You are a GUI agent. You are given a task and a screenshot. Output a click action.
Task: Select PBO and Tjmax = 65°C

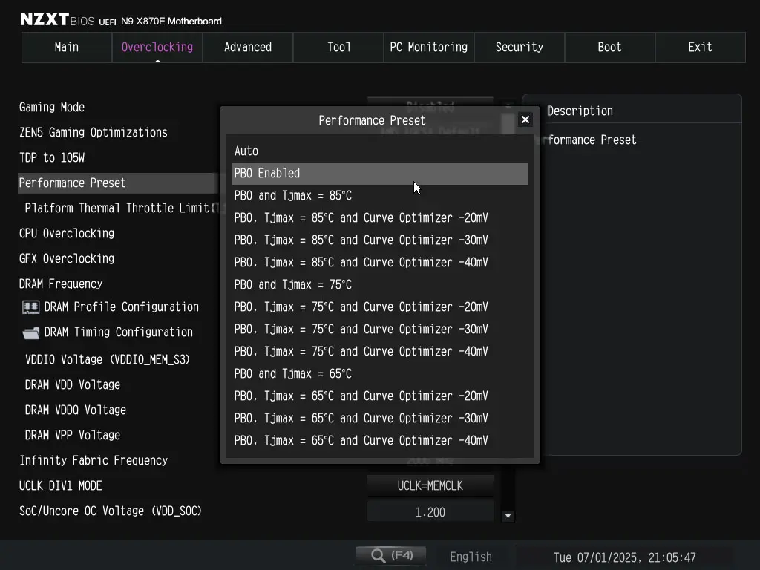click(380, 374)
